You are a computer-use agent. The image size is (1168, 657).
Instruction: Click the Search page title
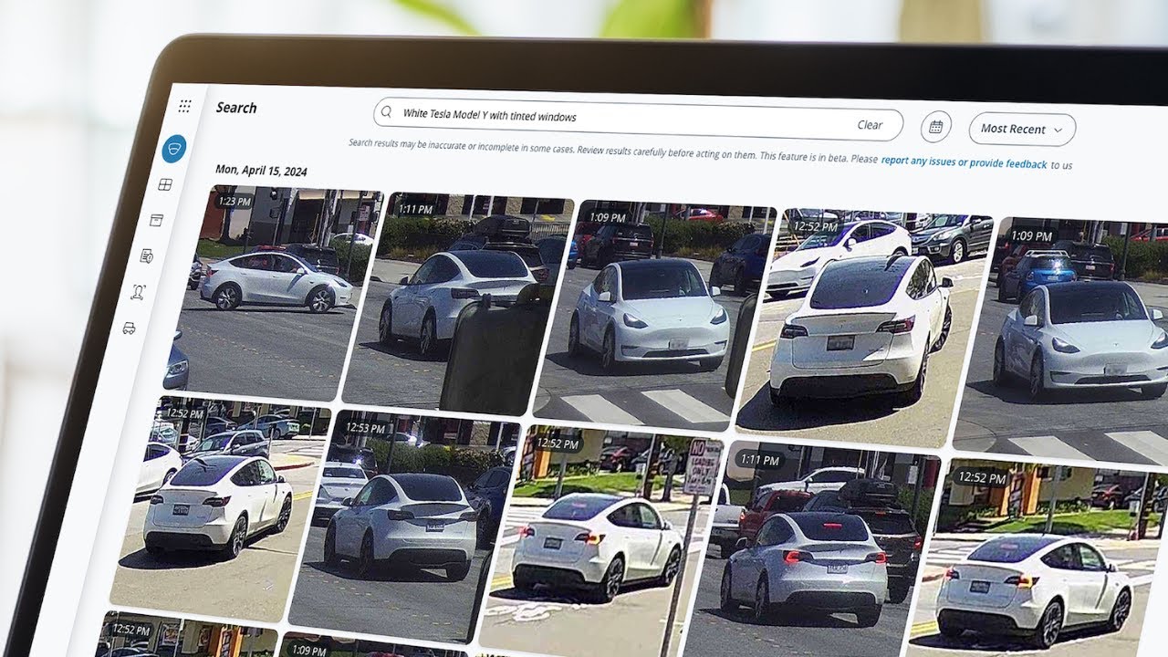coord(236,108)
